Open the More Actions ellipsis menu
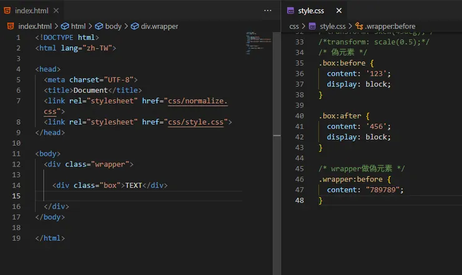The width and height of the screenshot is (462, 275). (268, 11)
